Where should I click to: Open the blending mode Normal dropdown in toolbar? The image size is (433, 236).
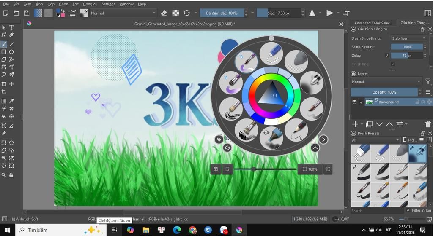pos(123,13)
